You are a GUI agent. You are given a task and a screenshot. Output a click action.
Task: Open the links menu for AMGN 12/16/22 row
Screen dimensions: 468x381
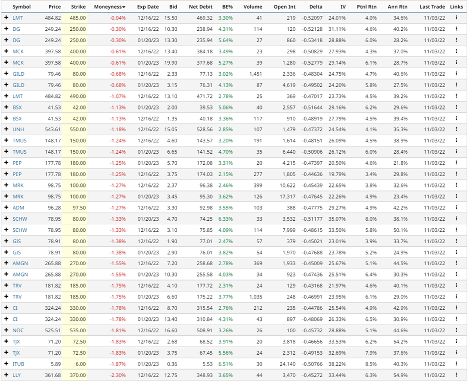click(457, 263)
